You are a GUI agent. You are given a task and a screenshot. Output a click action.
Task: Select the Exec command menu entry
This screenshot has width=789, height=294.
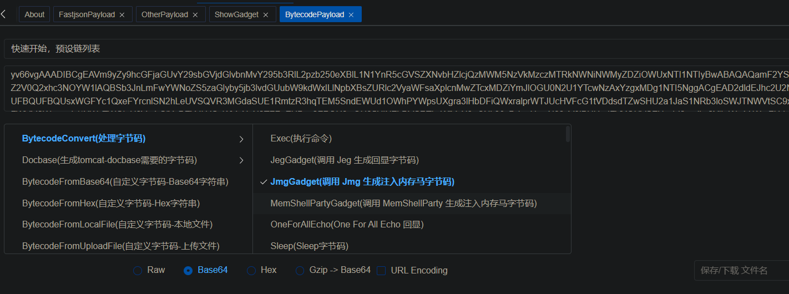click(x=301, y=139)
